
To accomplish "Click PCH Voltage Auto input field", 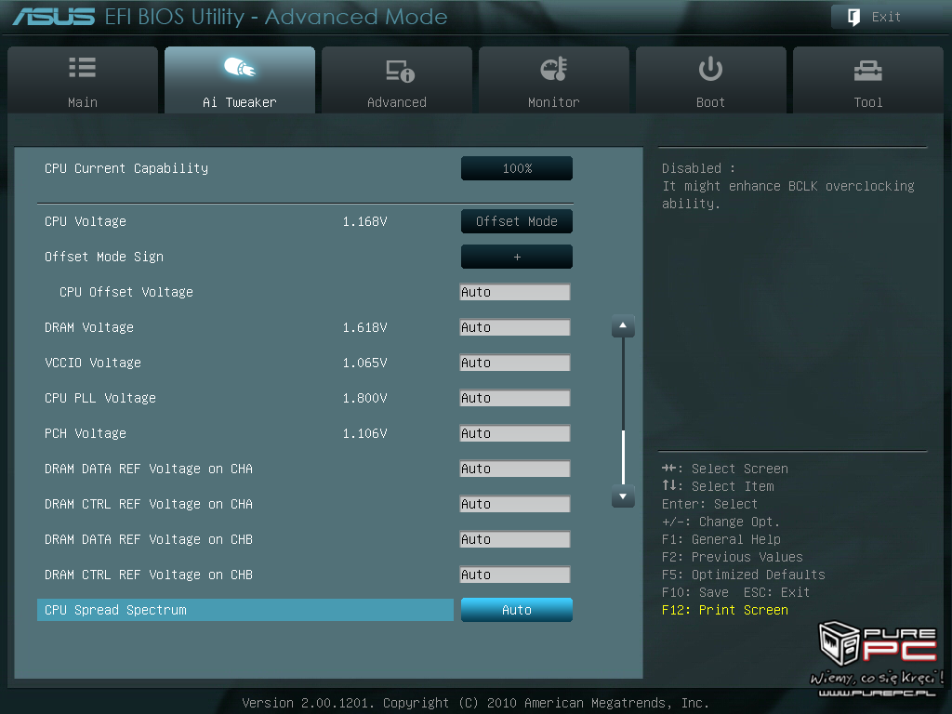I will (515, 433).
